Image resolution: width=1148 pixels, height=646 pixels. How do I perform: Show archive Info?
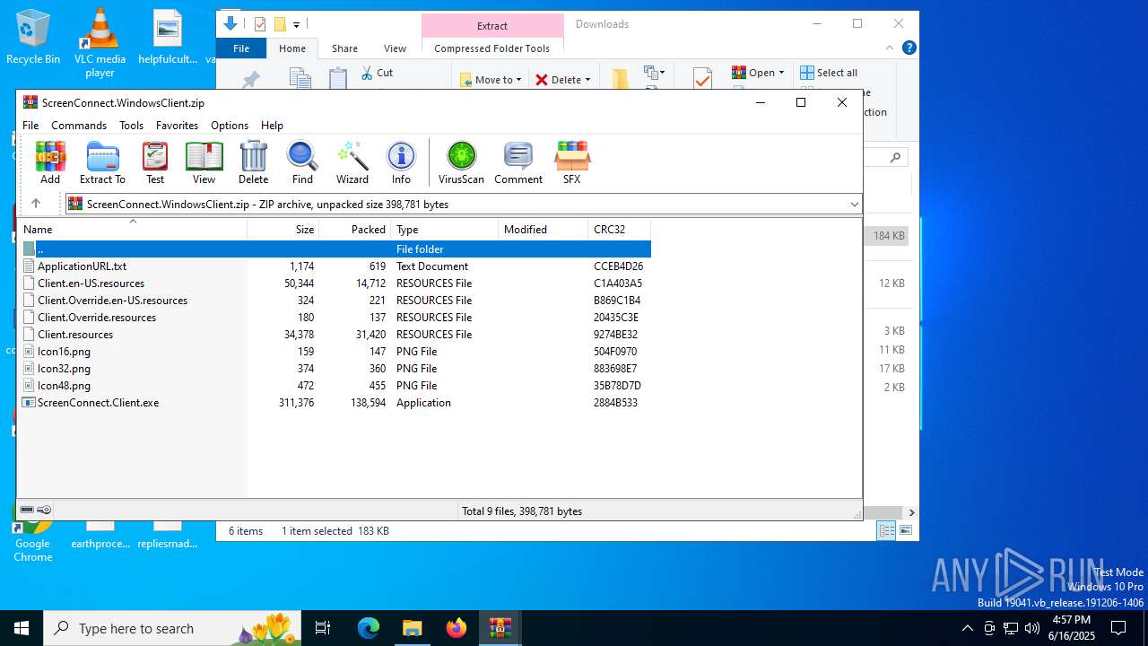pos(401,162)
